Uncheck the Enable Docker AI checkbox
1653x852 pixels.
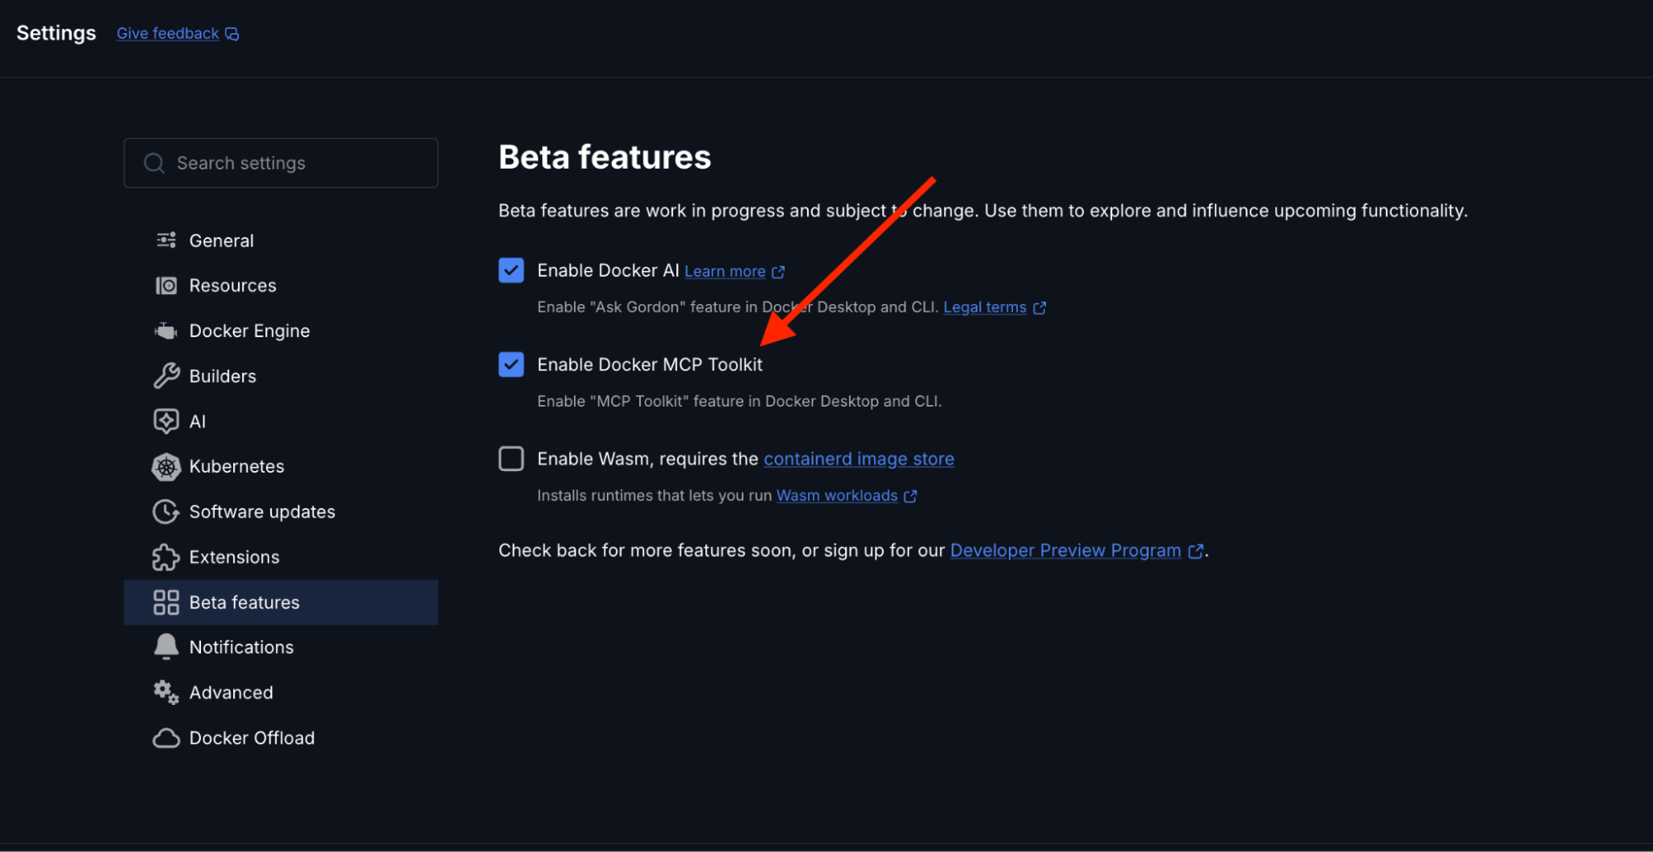coord(511,270)
